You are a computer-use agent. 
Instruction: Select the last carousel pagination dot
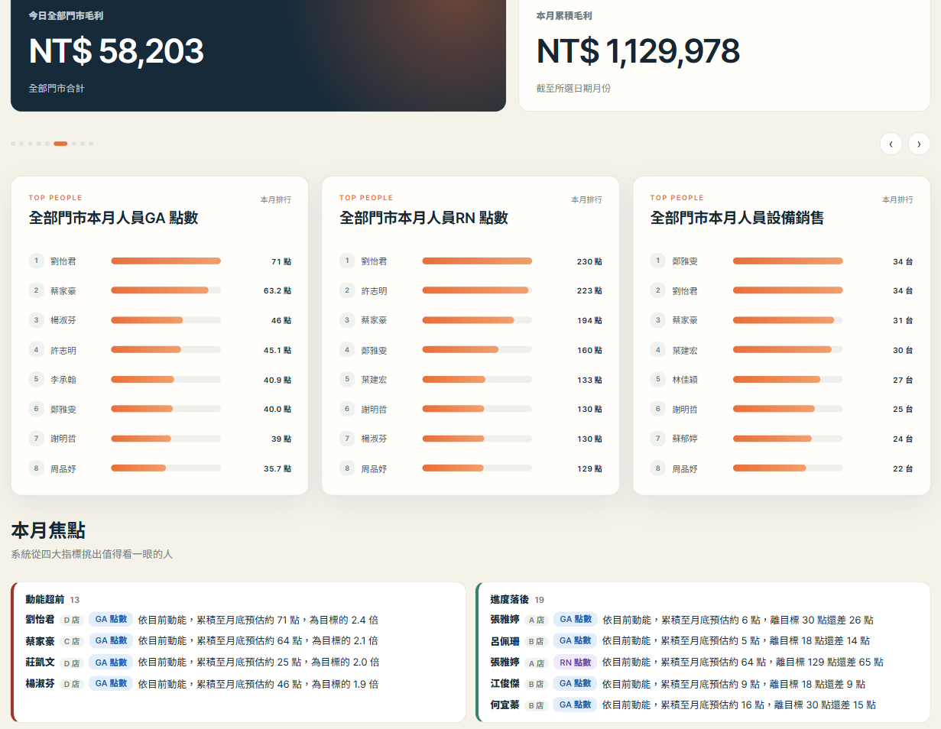point(91,144)
